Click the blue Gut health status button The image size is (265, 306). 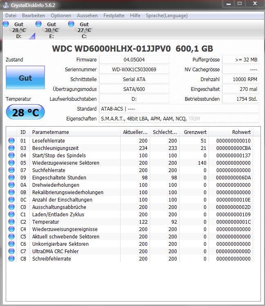click(x=25, y=77)
